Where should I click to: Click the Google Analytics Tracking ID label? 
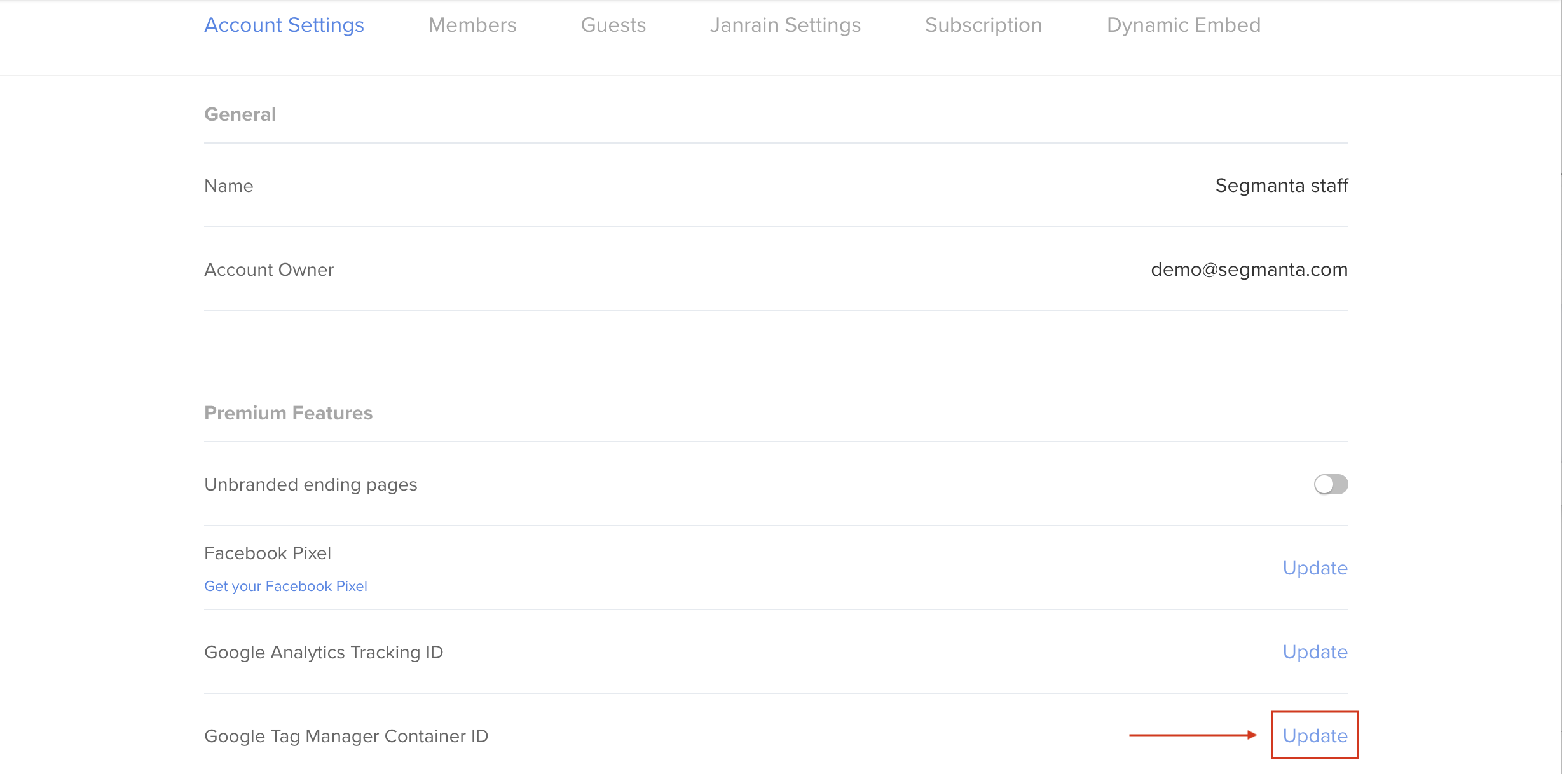324,652
